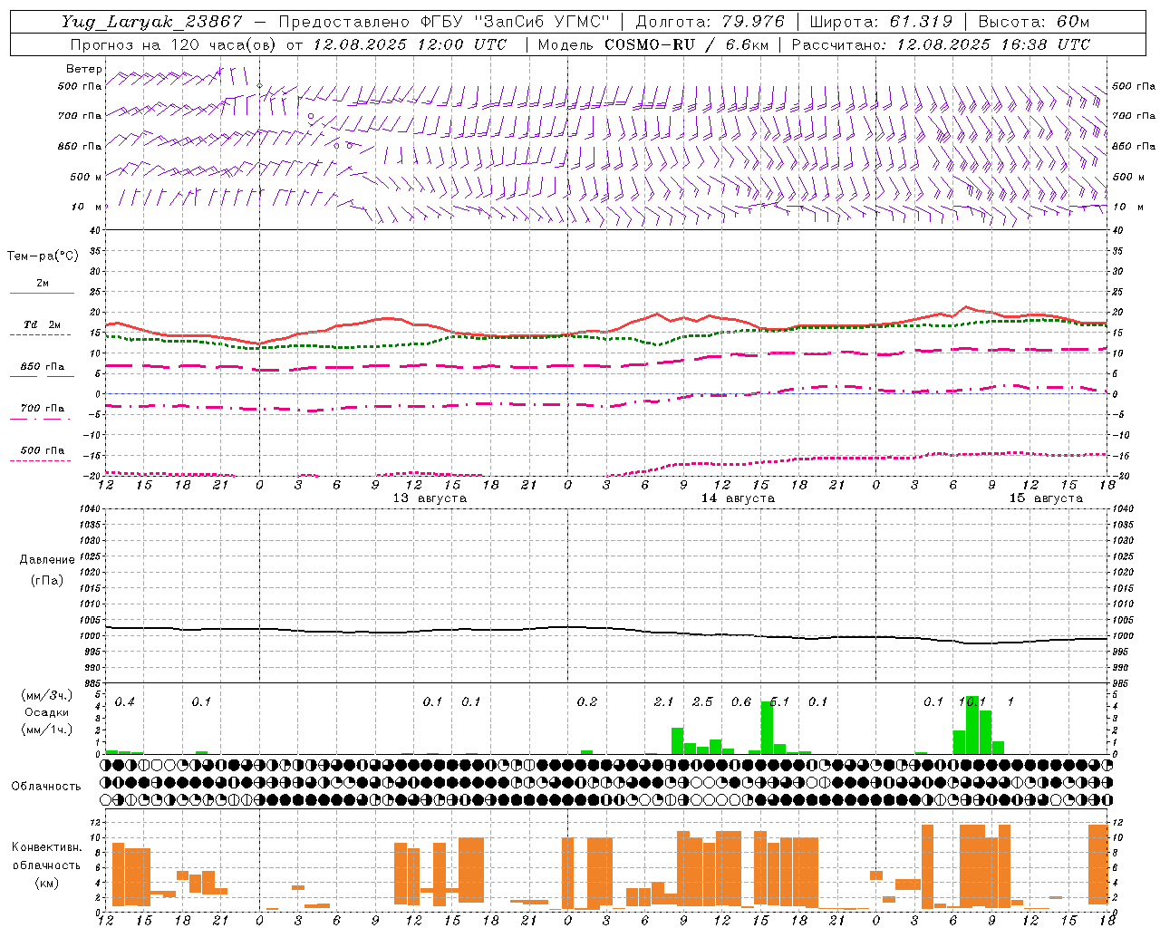Click the 2.5 precipitation value
Screen dimensions: 1160x928
pos(702,701)
